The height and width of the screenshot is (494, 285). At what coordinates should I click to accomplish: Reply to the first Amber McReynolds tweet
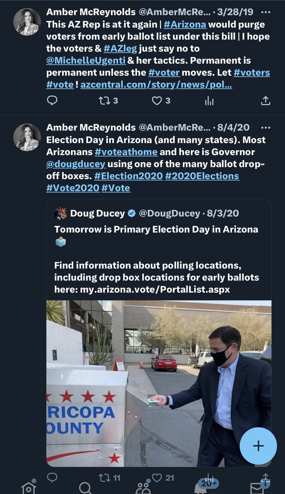coord(52,100)
